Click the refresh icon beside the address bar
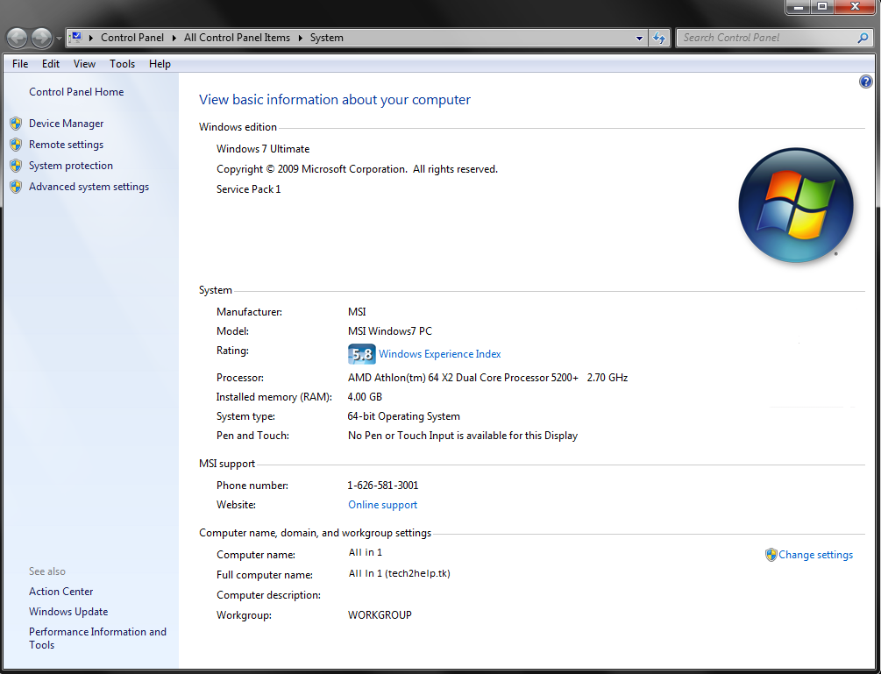The height and width of the screenshot is (674, 881). point(659,38)
